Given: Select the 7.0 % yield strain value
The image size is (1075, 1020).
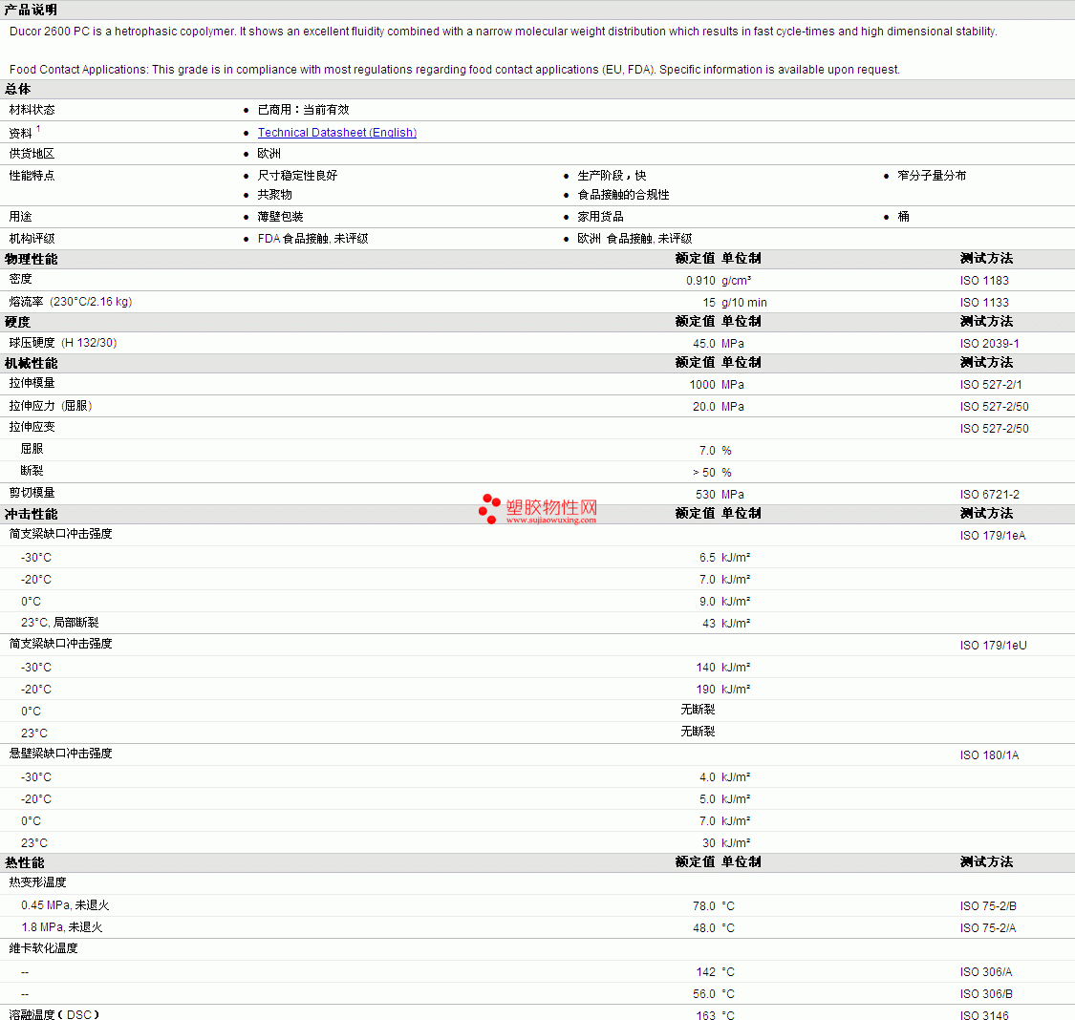Looking at the screenshot, I should coord(715,450).
